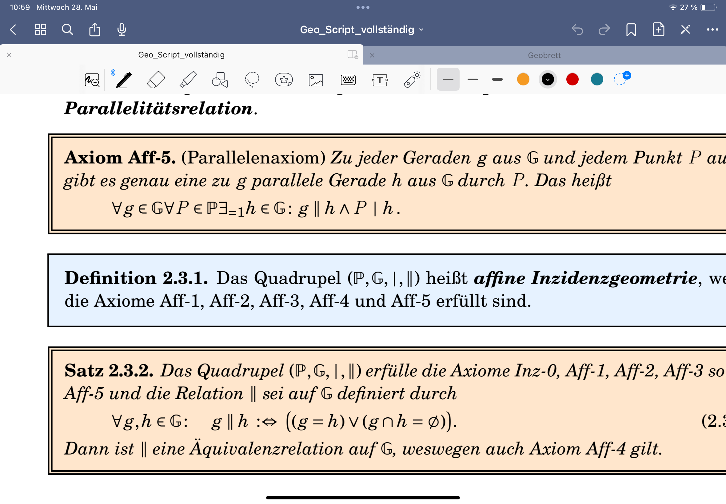This screenshot has height=504, width=726.
Task: Choose the thinnest pen stroke width
Action: click(448, 79)
